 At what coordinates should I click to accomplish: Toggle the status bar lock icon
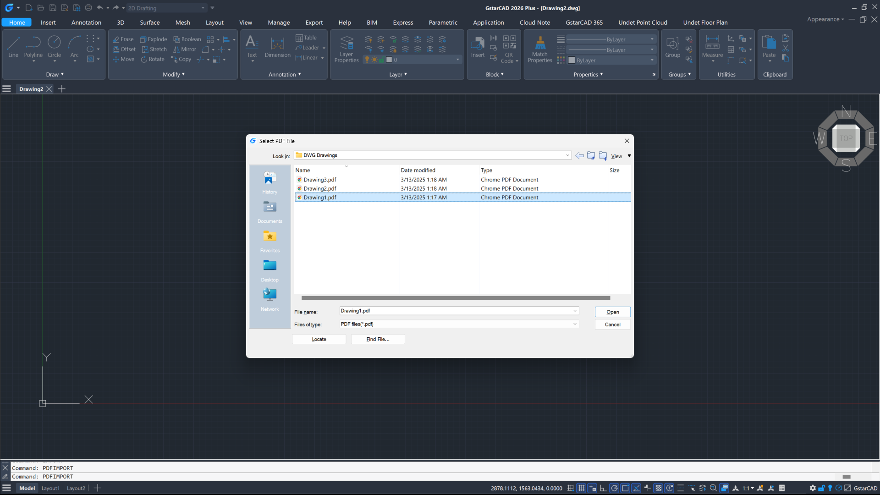821,488
